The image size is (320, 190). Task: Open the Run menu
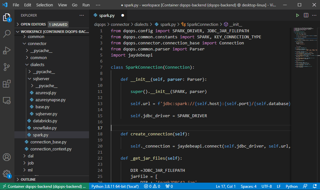pos(86,5)
